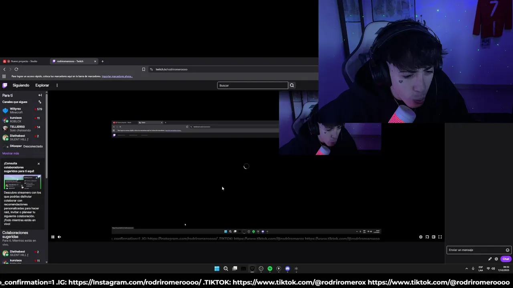
Task: Click the Colaboraciones sugeridas heading
Action: click(15, 234)
